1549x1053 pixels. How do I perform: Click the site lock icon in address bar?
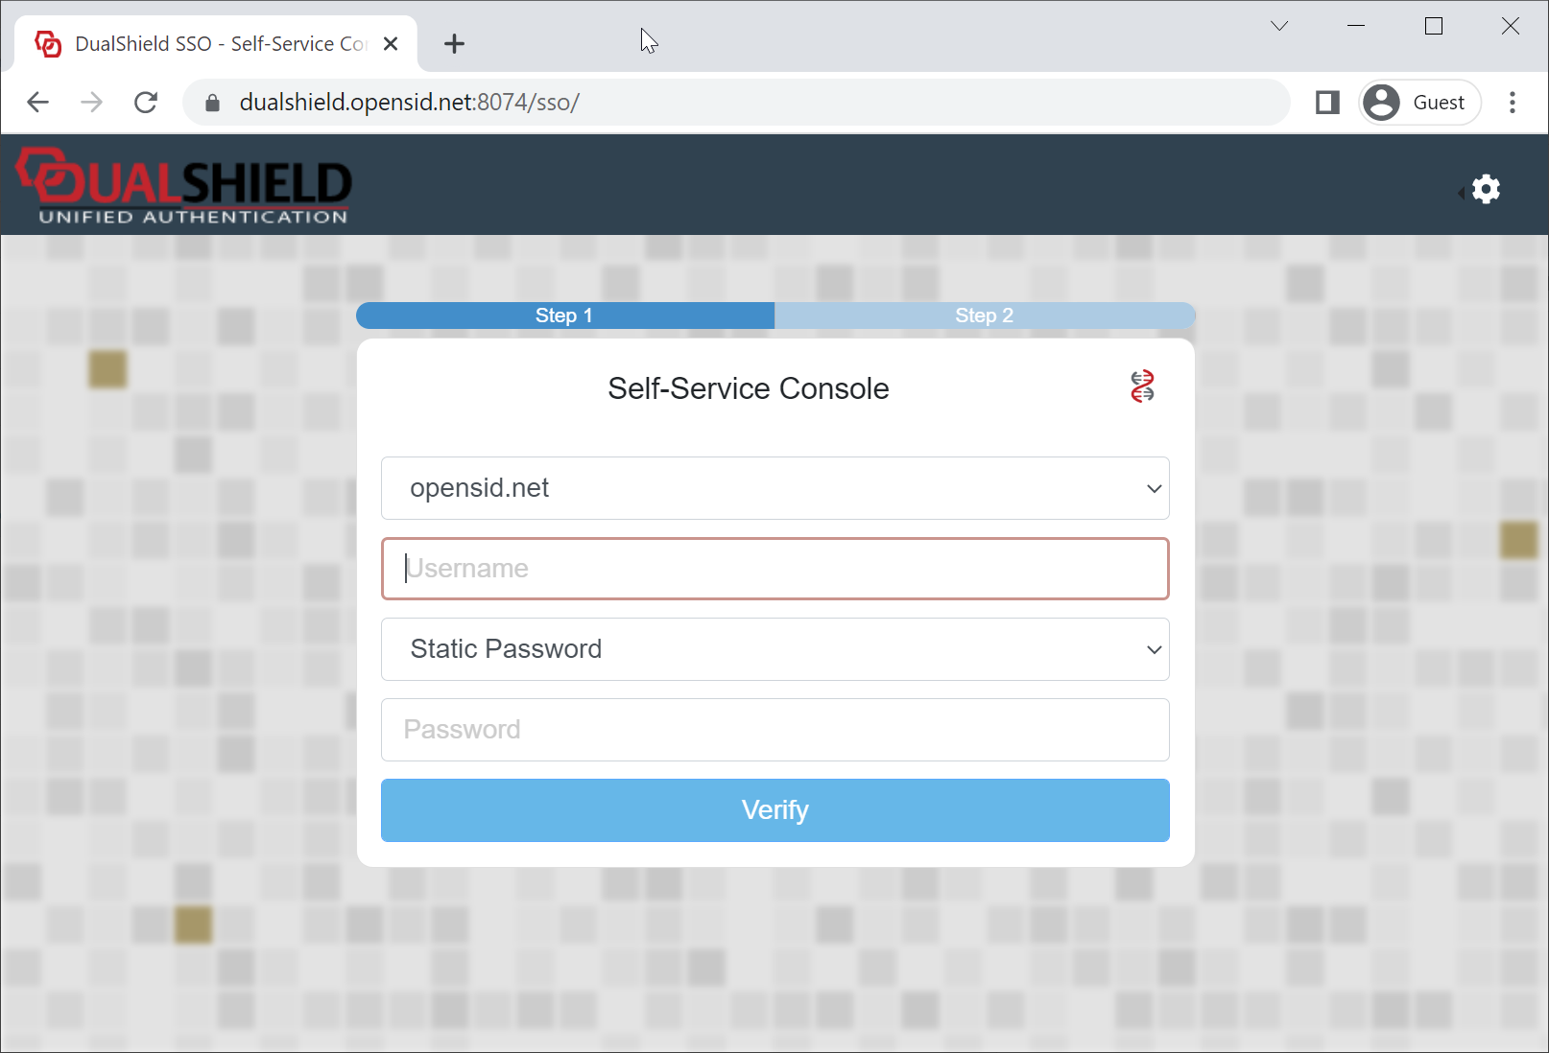pos(213,103)
